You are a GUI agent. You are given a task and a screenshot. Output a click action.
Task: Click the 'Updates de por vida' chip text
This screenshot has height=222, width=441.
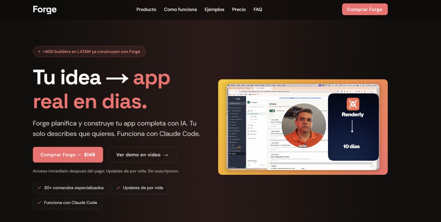point(143,188)
